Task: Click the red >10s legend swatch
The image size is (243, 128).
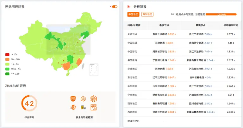Action: click(7, 54)
